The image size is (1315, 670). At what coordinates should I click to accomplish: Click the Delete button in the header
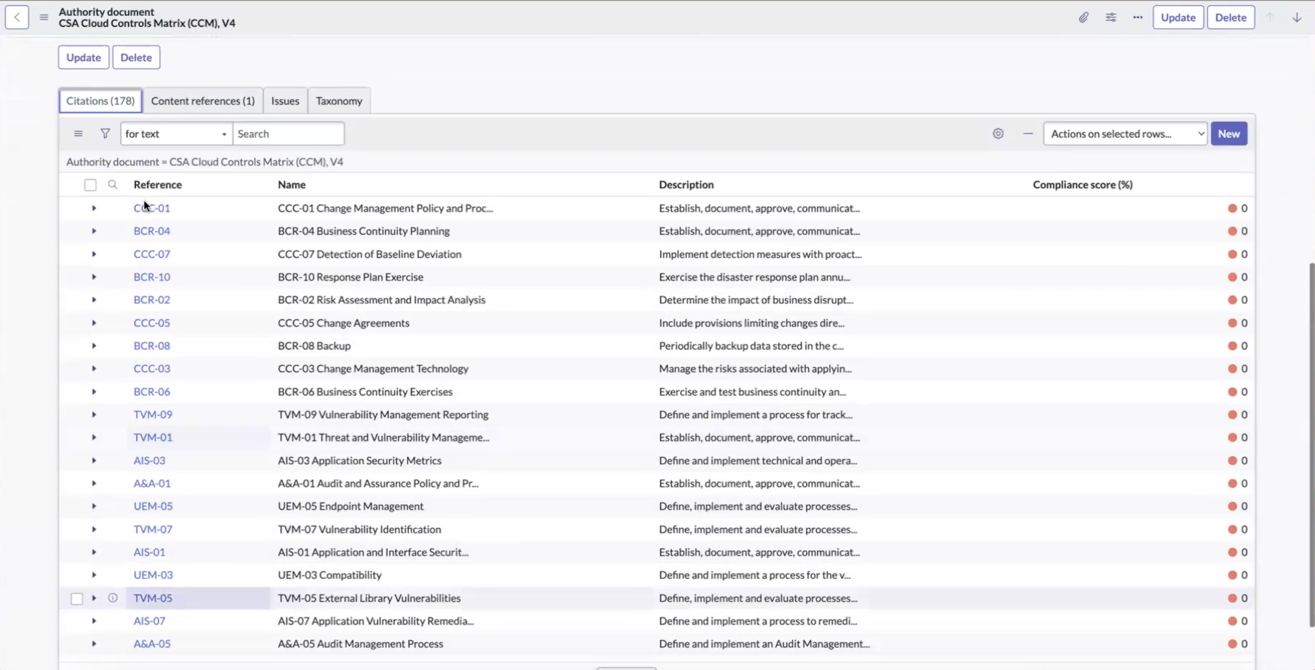pos(1231,17)
